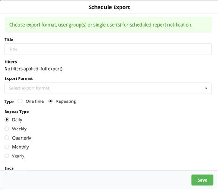218x190 pixels.
Task: Click the Filters label
Action: [11, 62]
